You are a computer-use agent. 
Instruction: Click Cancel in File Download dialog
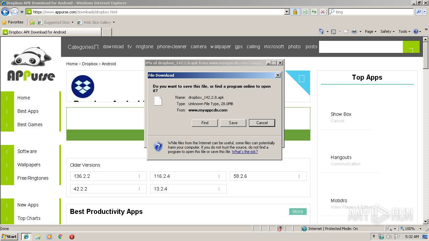(x=262, y=123)
